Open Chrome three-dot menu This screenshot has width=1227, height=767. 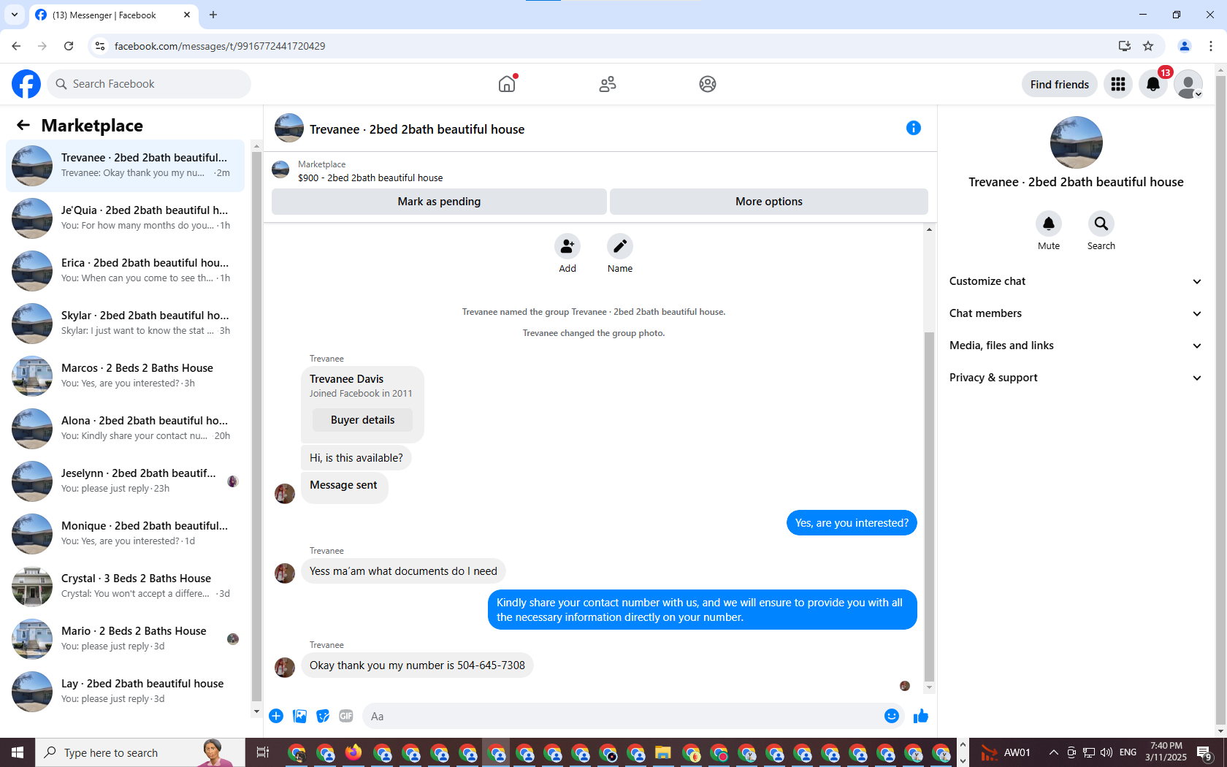point(1211,46)
